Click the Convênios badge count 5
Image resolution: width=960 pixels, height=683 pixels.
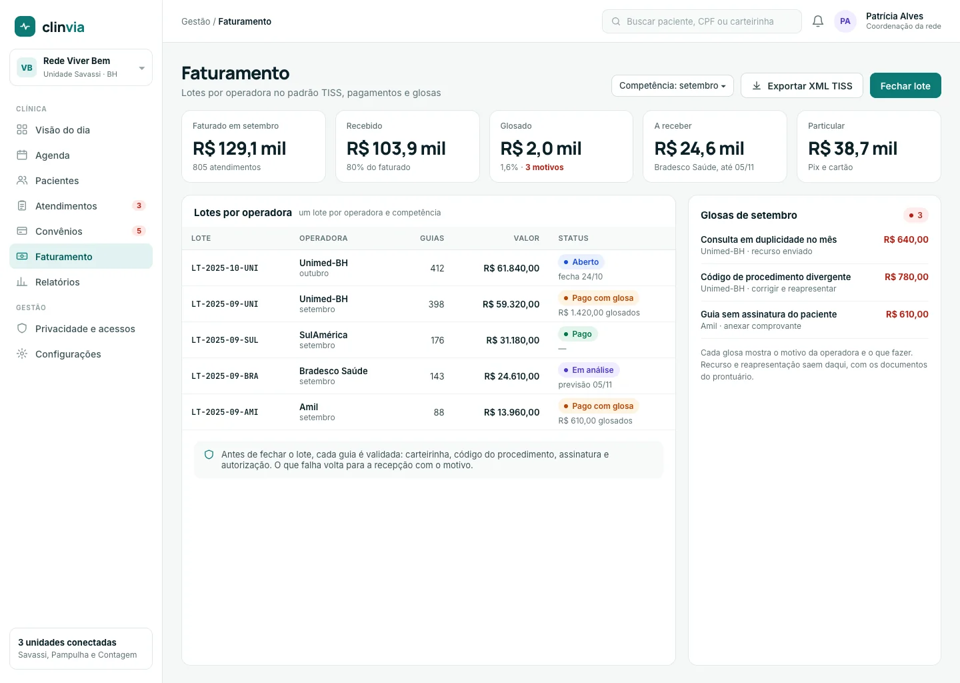coord(139,231)
